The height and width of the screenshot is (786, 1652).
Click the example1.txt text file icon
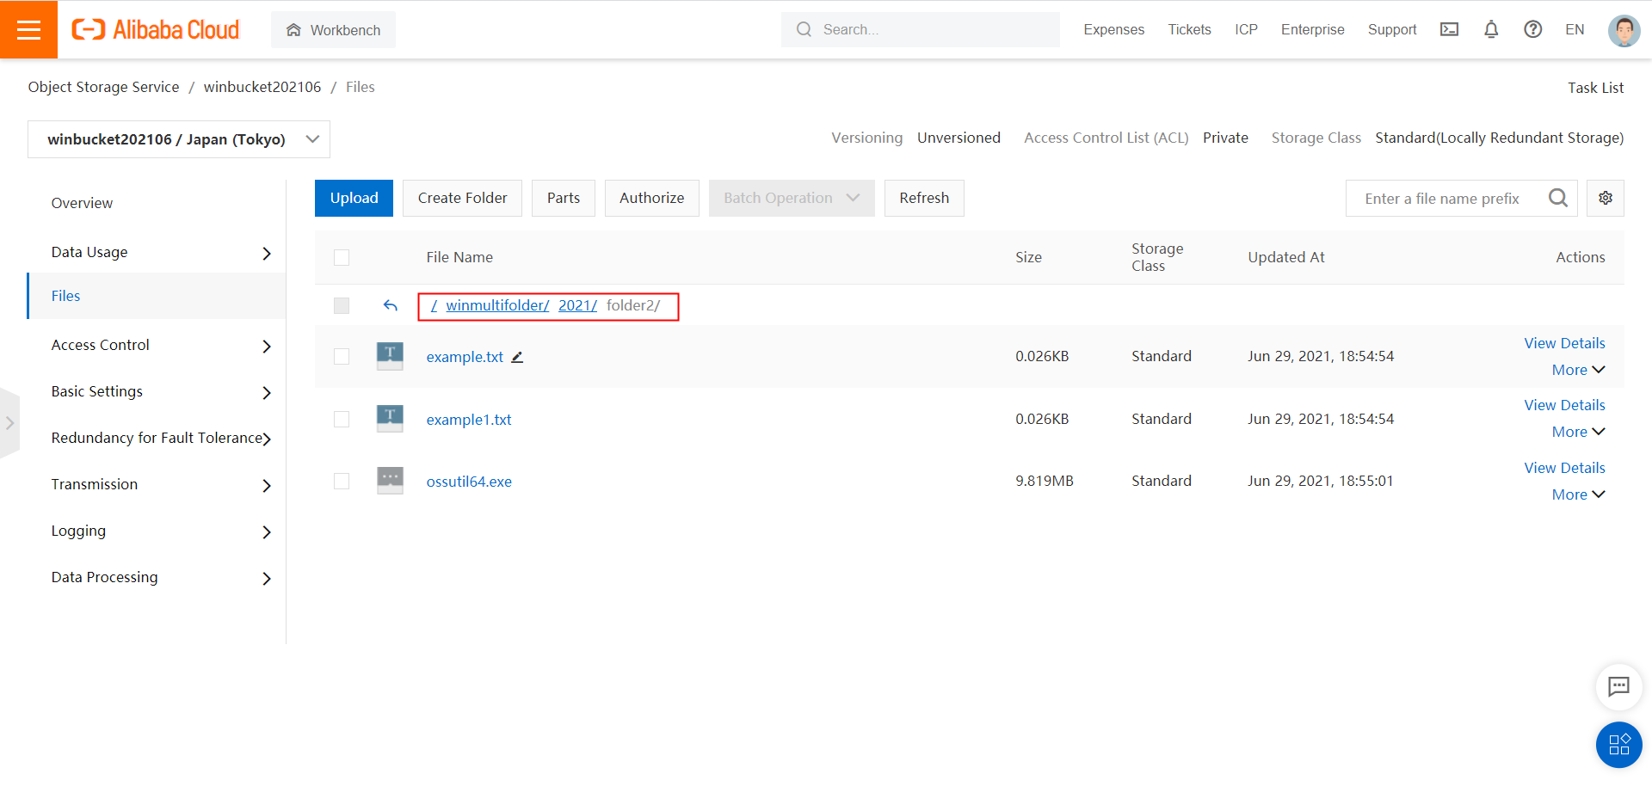click(x=390, y=418)
